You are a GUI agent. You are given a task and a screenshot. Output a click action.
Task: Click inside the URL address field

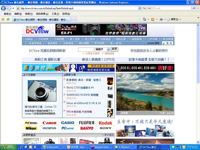[77, 8]
